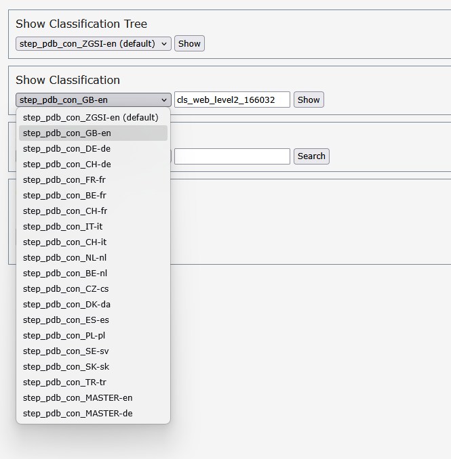This screenshot has width=451, height=459.
Task: Select step_pdb_con_IT-it option
Action: point(62,226)
